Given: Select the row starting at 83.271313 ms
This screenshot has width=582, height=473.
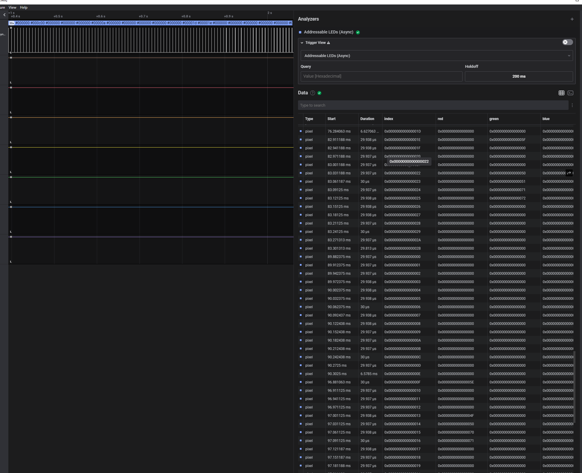Looking at the screenshot, I should pyautogui.click(x=436, y=240).
